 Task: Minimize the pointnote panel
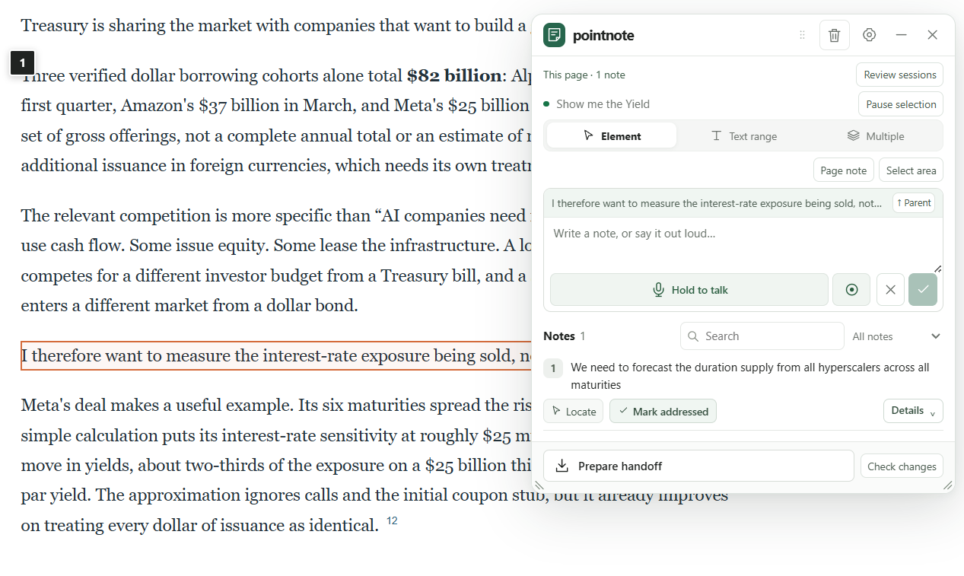click(902, 35)
